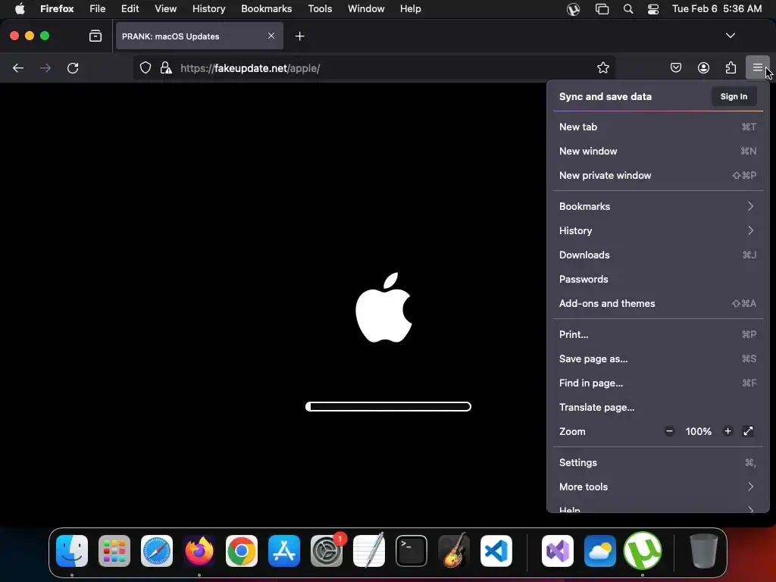The width and height of the screenshot is (776, 582).
Task: Click Sign In for sync
Action: tap(734, 96)
